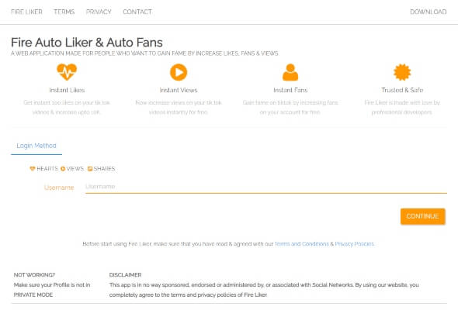Open the Terms and Conditions link
The height and width of the screenshot is (310, 458).
click(302, 244)
